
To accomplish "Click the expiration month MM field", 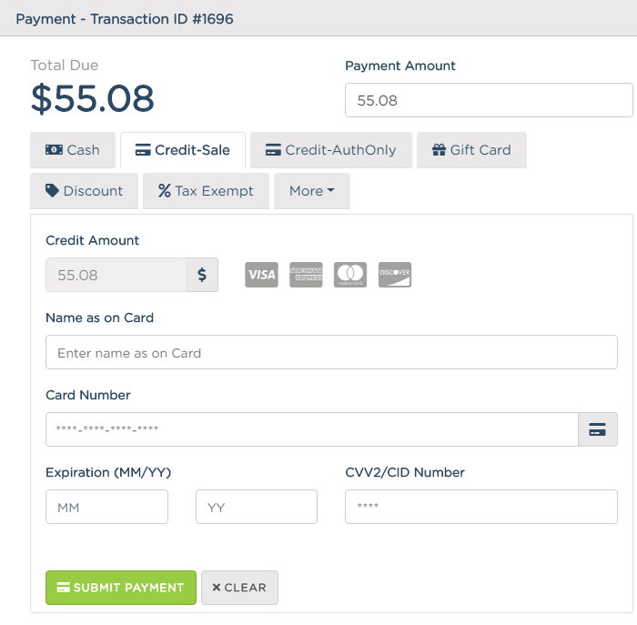I will [106, 507].
